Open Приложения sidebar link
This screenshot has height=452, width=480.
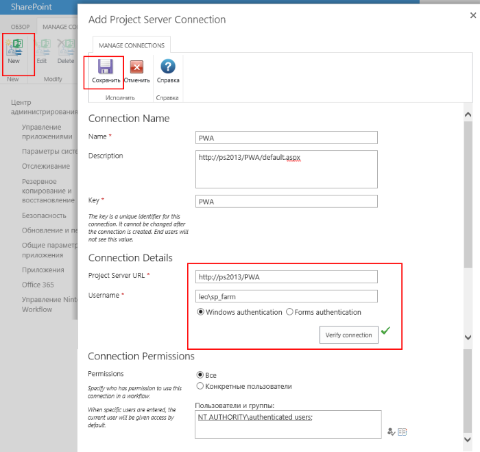click(x=43, y=270)
